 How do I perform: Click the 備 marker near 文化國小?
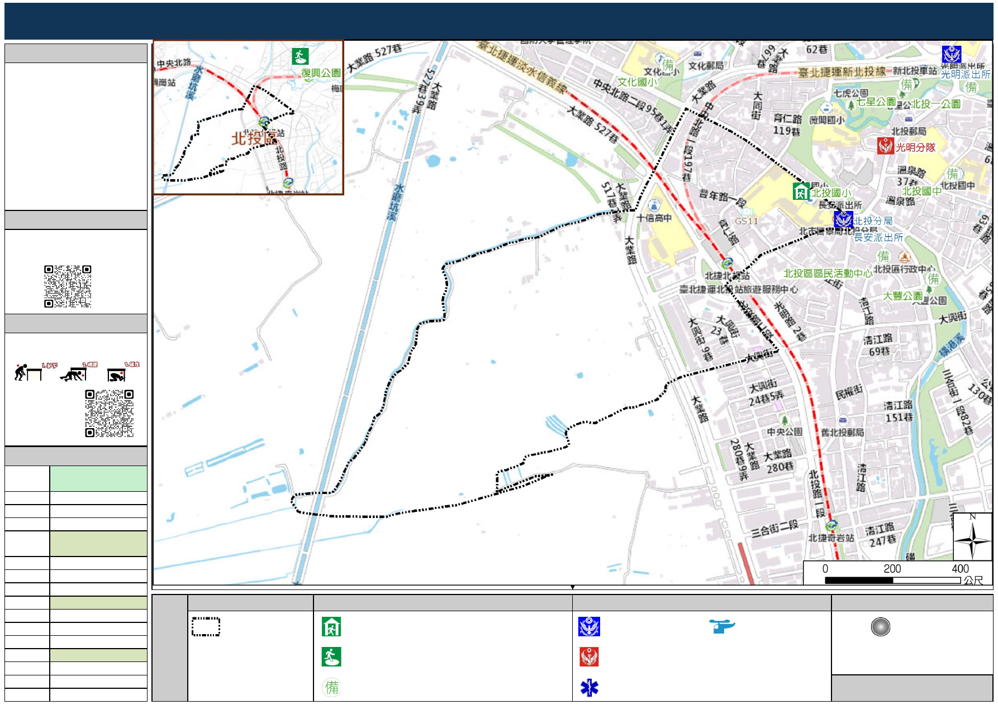[668, 65]
